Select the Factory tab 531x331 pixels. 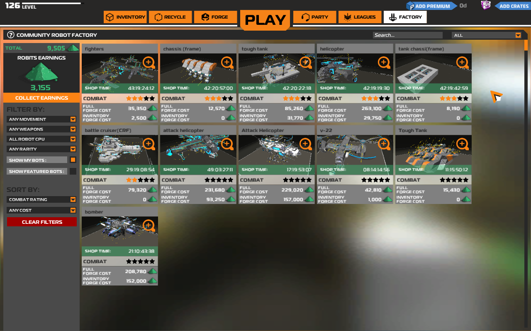405,17
